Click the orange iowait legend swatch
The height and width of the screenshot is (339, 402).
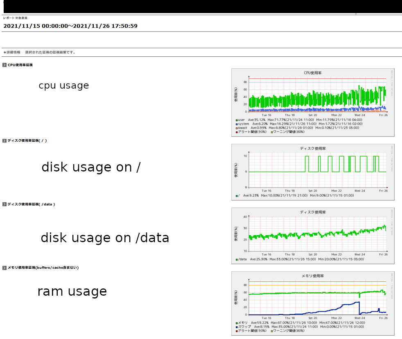[237, 128]
